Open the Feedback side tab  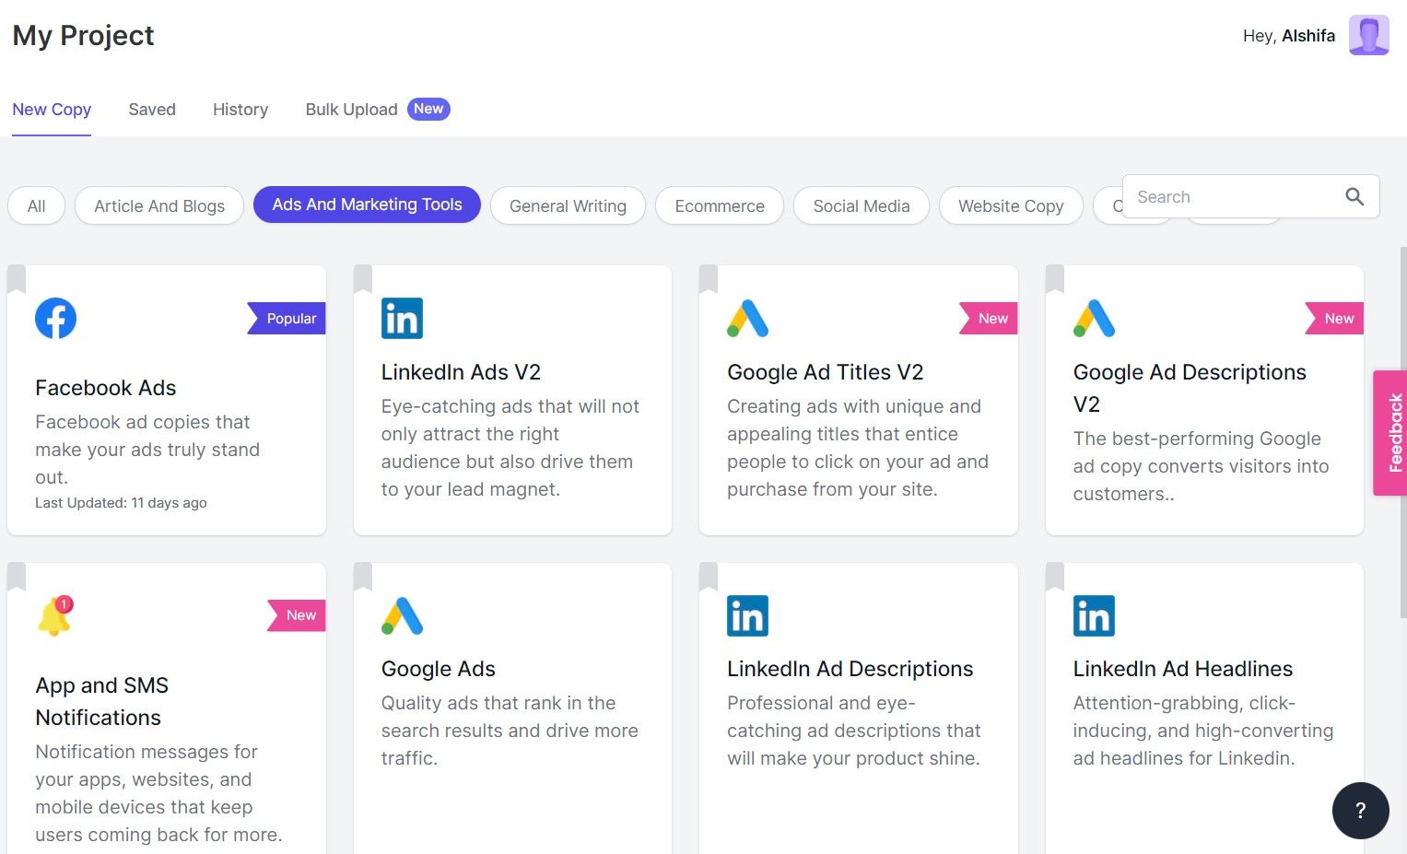[x=1390, y=433]
